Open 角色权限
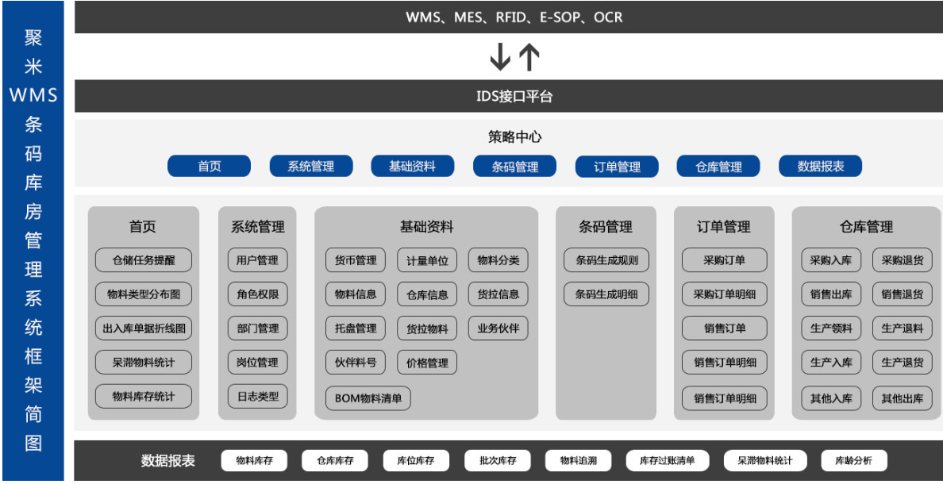The image size is (943, 484). (x=257, y=294)
